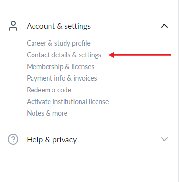The width and height of the screenshot is (179, 182).
Task: Go to Membership & licenses
Action: tap(61, 67)
